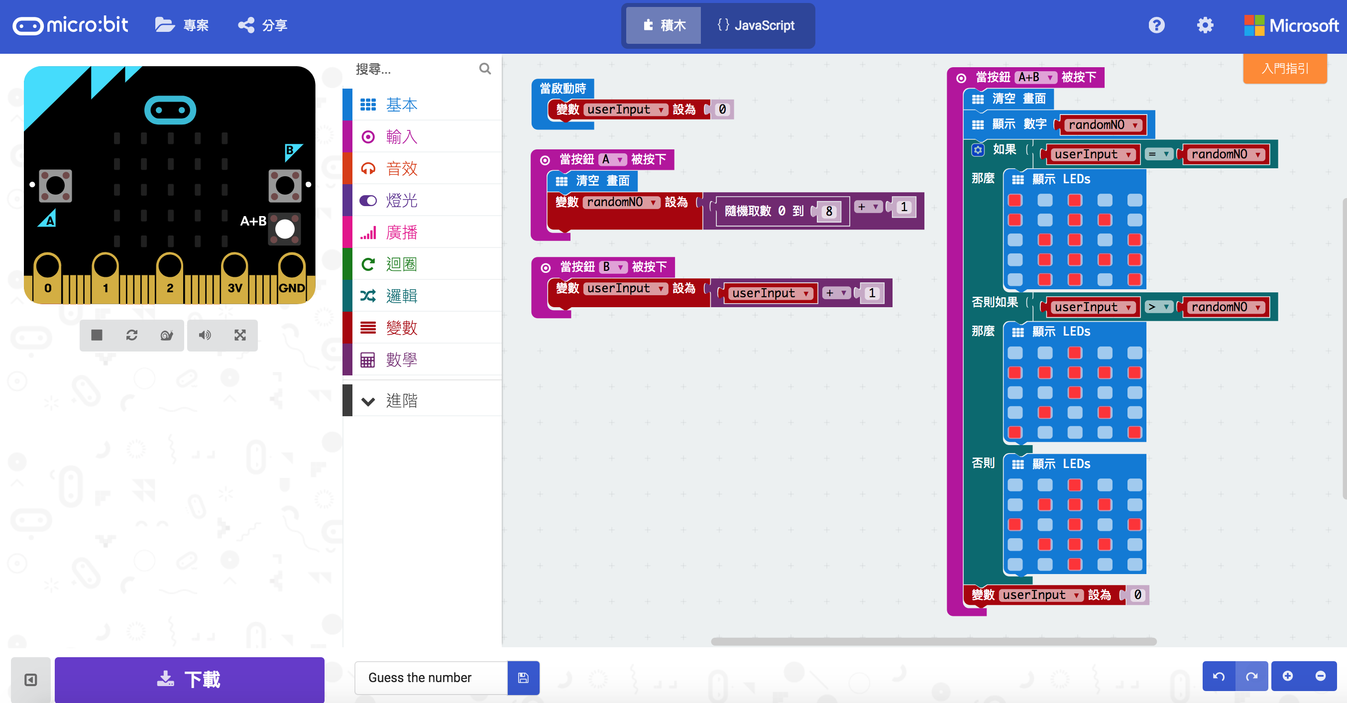1347x703 pixels.
Task: Open the A+B button dropdown
Action: tap(1036, 77)
